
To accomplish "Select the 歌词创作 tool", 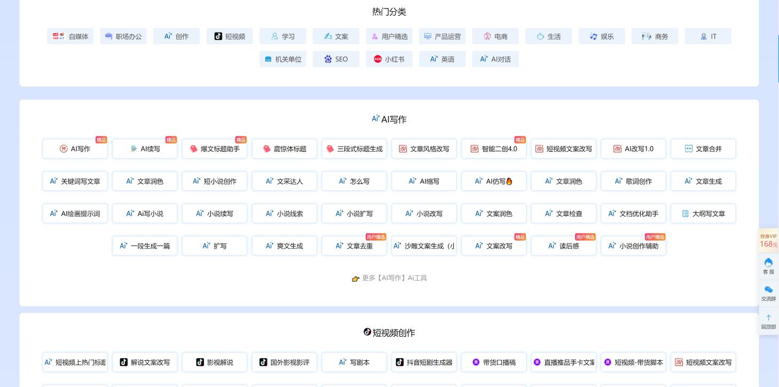I will 633,181.
